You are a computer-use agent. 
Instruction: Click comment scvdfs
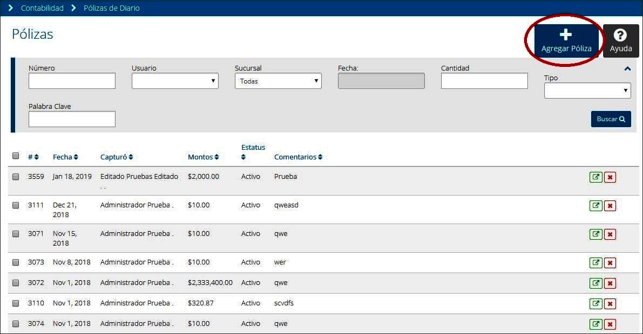pyautogui.click(x=284, y=303)
